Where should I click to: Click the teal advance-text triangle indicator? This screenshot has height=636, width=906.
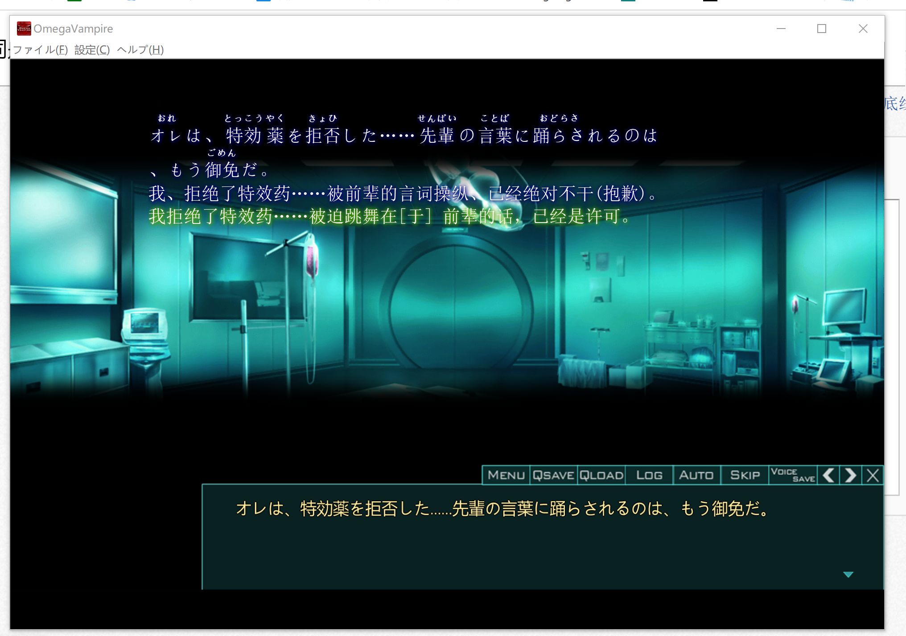[x=848, y=574]
